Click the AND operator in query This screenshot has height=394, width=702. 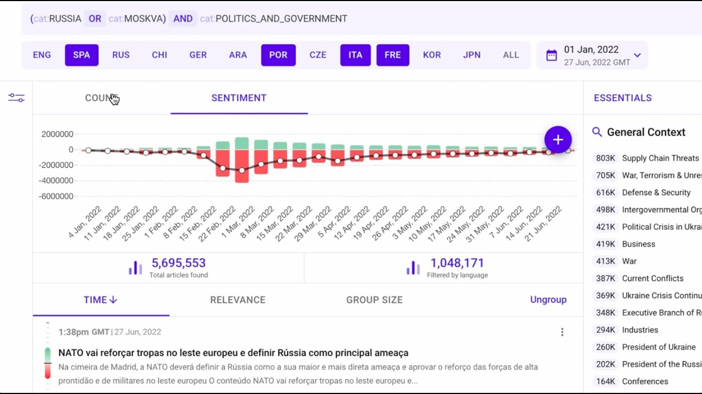pos(183,19)
